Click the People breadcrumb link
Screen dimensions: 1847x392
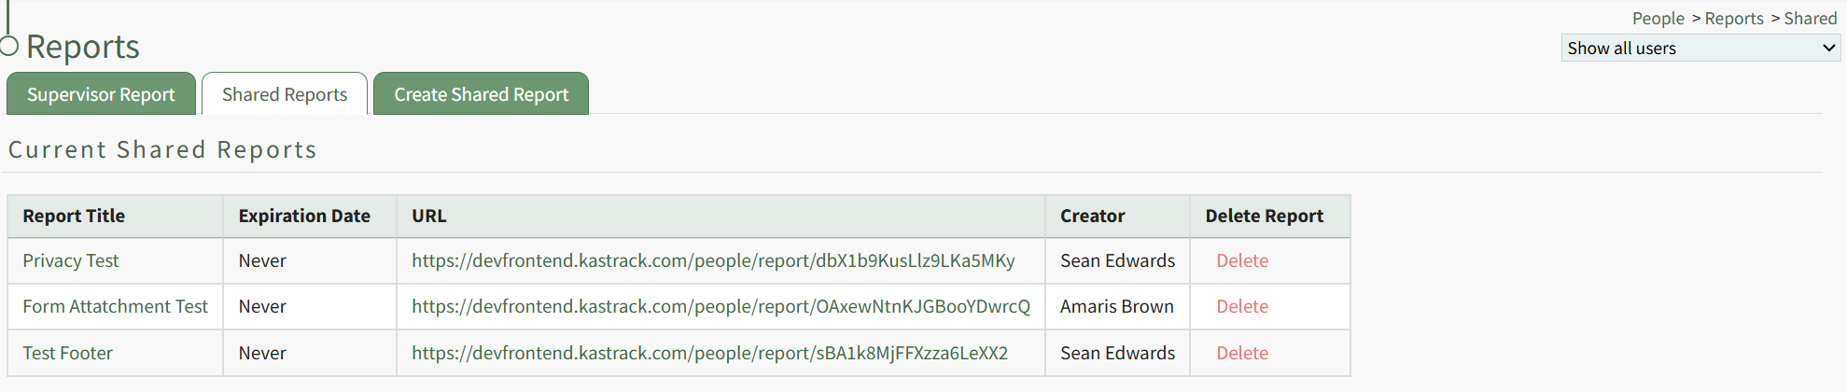click(x=1658, y=19)
